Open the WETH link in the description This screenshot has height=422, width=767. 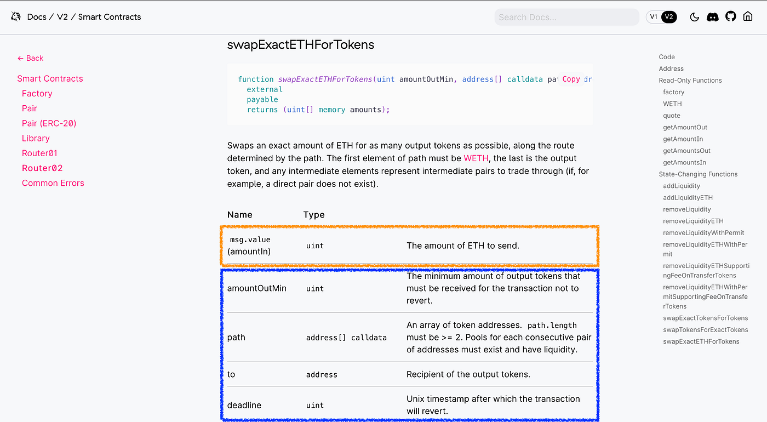[x=476, y=158]
